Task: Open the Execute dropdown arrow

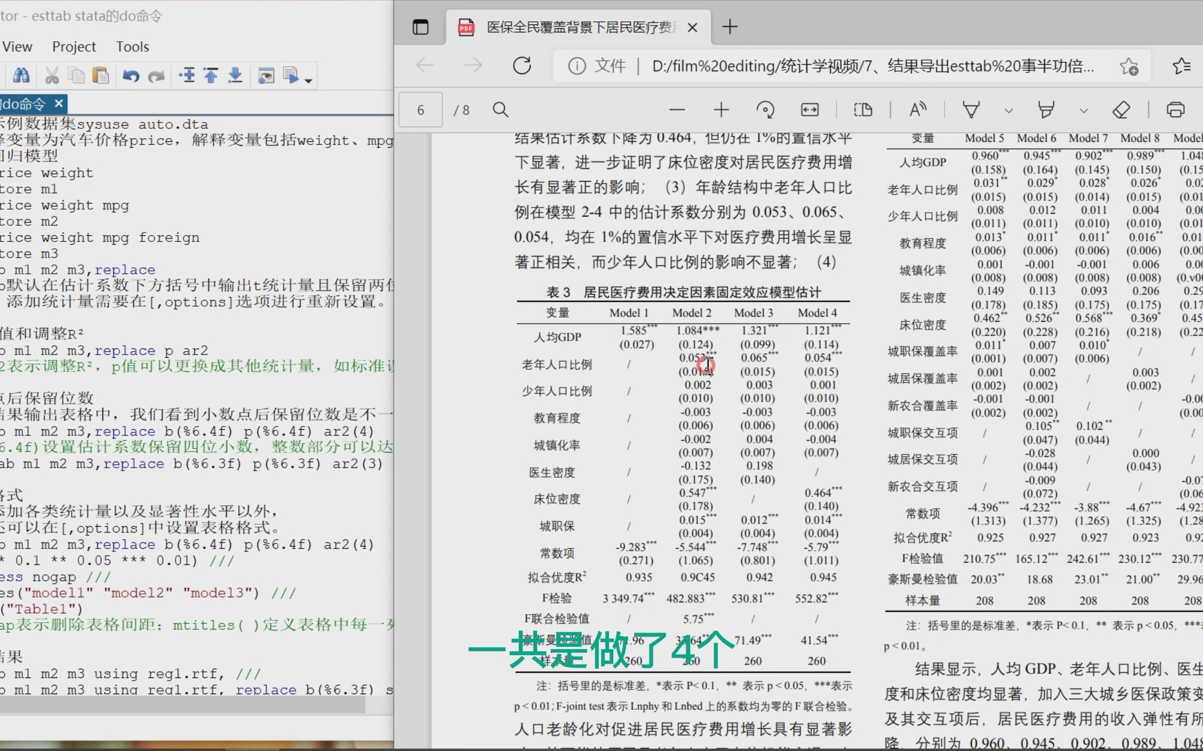Action: (309, 81)
